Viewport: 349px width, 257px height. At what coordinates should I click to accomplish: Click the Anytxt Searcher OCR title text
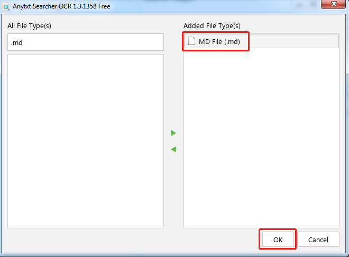61,6
